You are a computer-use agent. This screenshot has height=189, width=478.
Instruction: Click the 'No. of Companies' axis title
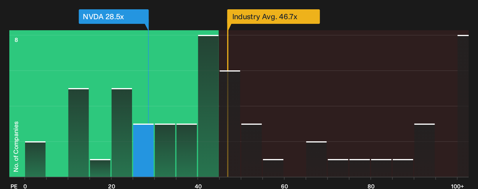(x=16, y=147)
